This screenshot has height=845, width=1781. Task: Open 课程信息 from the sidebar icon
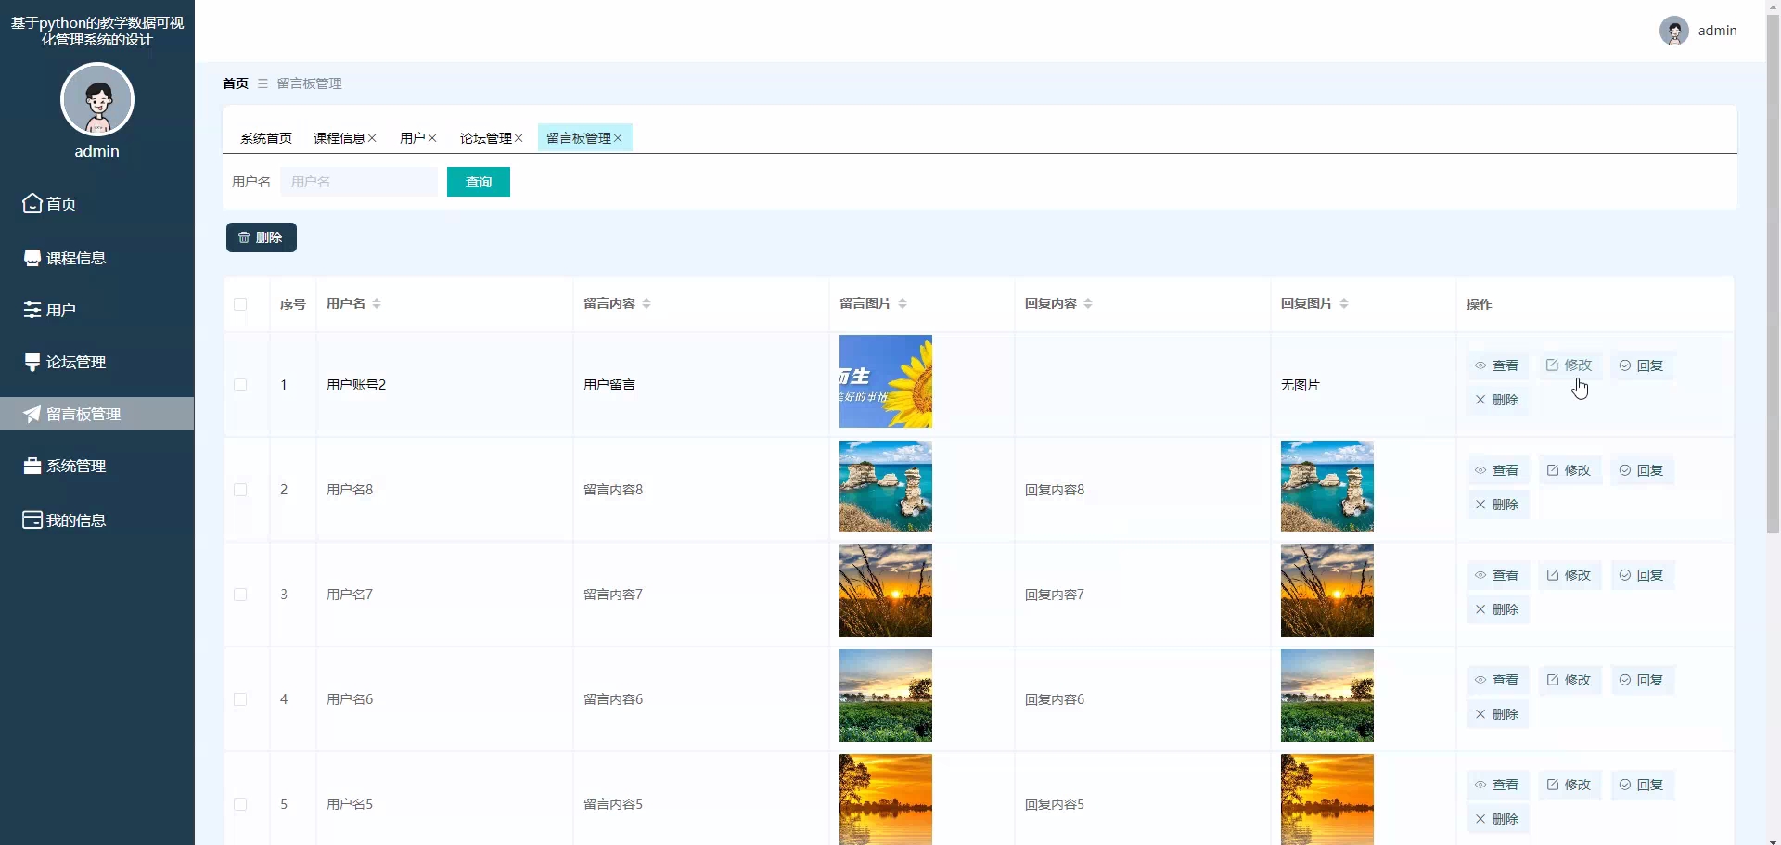pos(32,258)
